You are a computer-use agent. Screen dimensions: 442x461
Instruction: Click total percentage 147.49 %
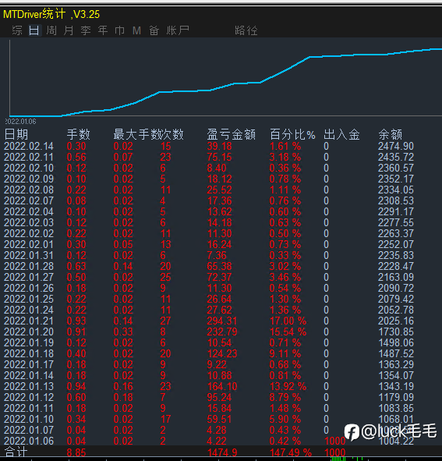[291, 452]
